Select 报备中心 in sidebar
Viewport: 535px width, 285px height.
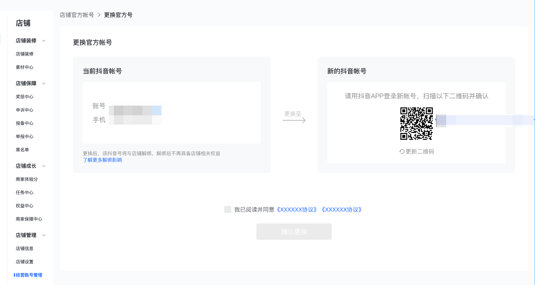(25, 123)
